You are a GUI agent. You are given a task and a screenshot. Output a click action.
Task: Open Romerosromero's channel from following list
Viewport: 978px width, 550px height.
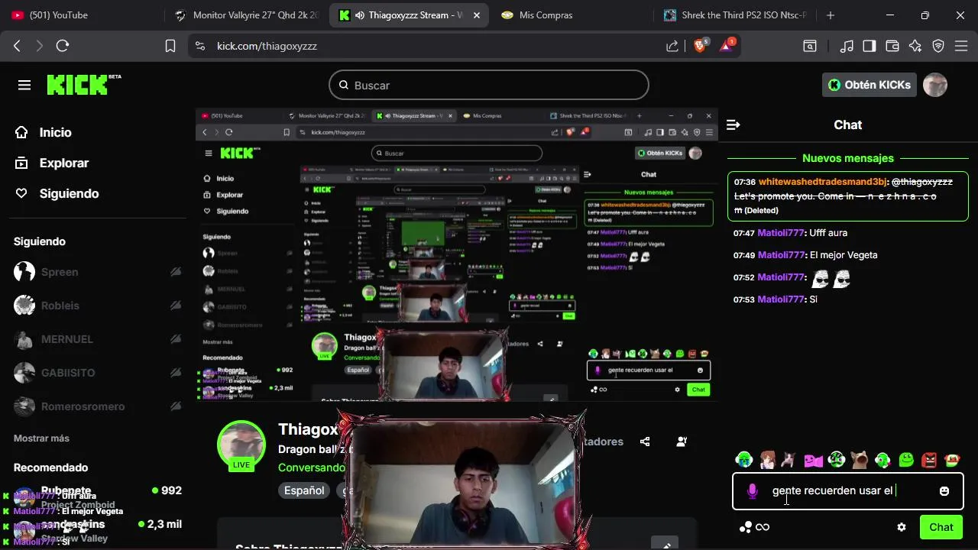pos(98,406)
